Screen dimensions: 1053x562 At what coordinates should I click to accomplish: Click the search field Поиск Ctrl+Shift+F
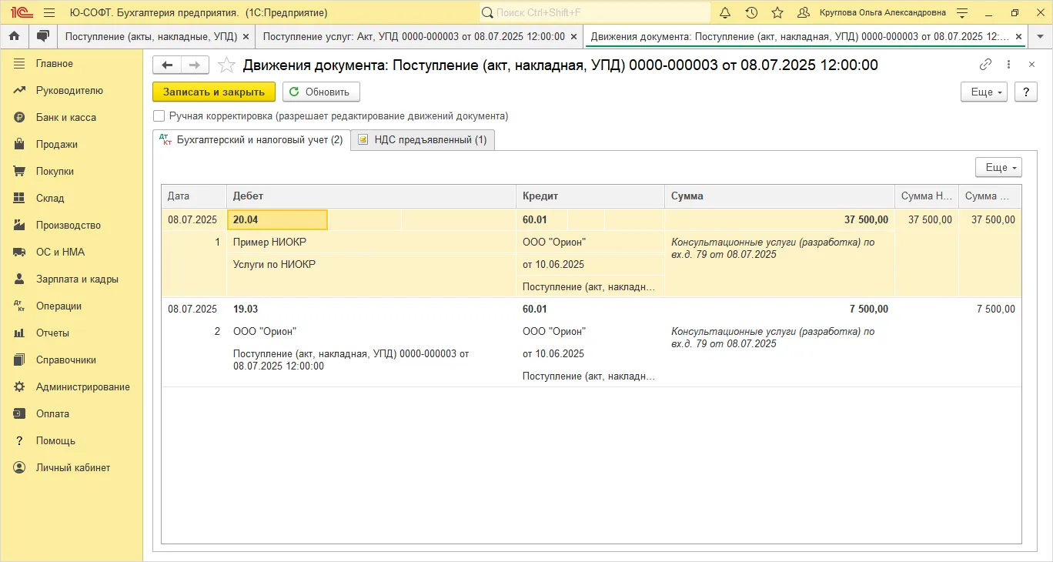coord(595,12)
